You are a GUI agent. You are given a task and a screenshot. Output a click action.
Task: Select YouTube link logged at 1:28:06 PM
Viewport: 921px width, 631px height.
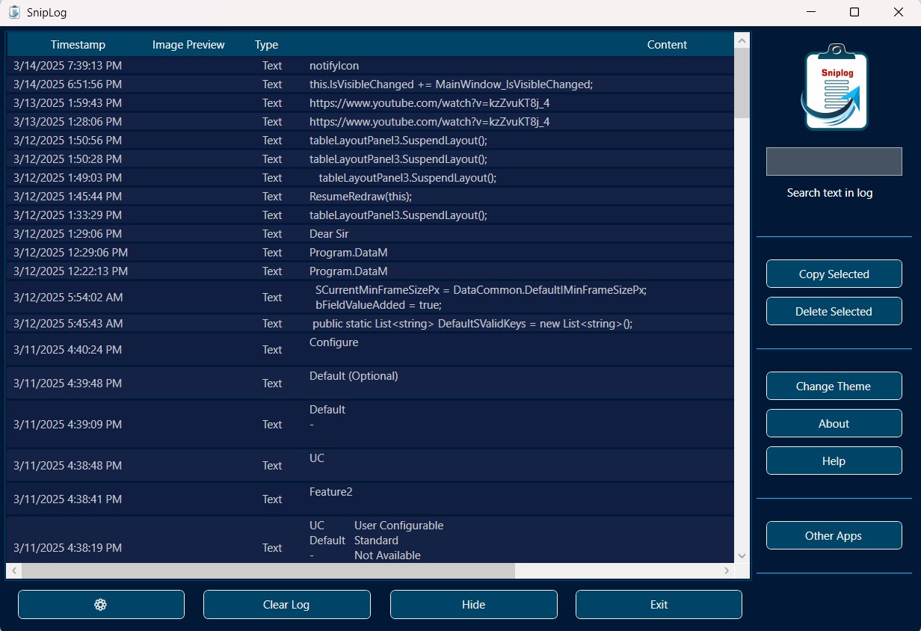tap(371, 122)
